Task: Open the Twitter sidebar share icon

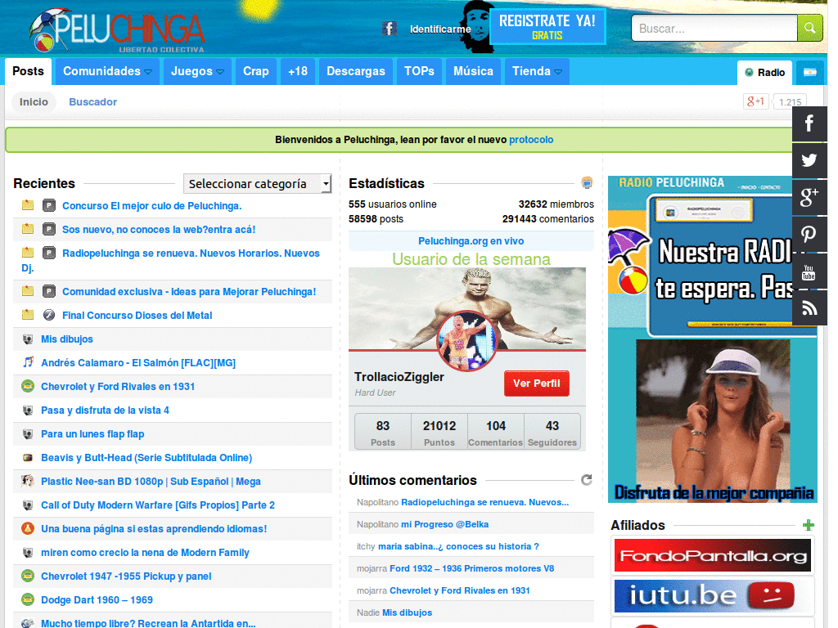Action: coord(809,160)
